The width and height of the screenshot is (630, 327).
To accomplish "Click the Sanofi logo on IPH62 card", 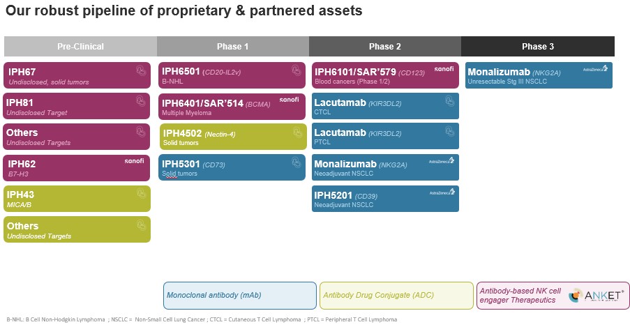I will (135, 161).
